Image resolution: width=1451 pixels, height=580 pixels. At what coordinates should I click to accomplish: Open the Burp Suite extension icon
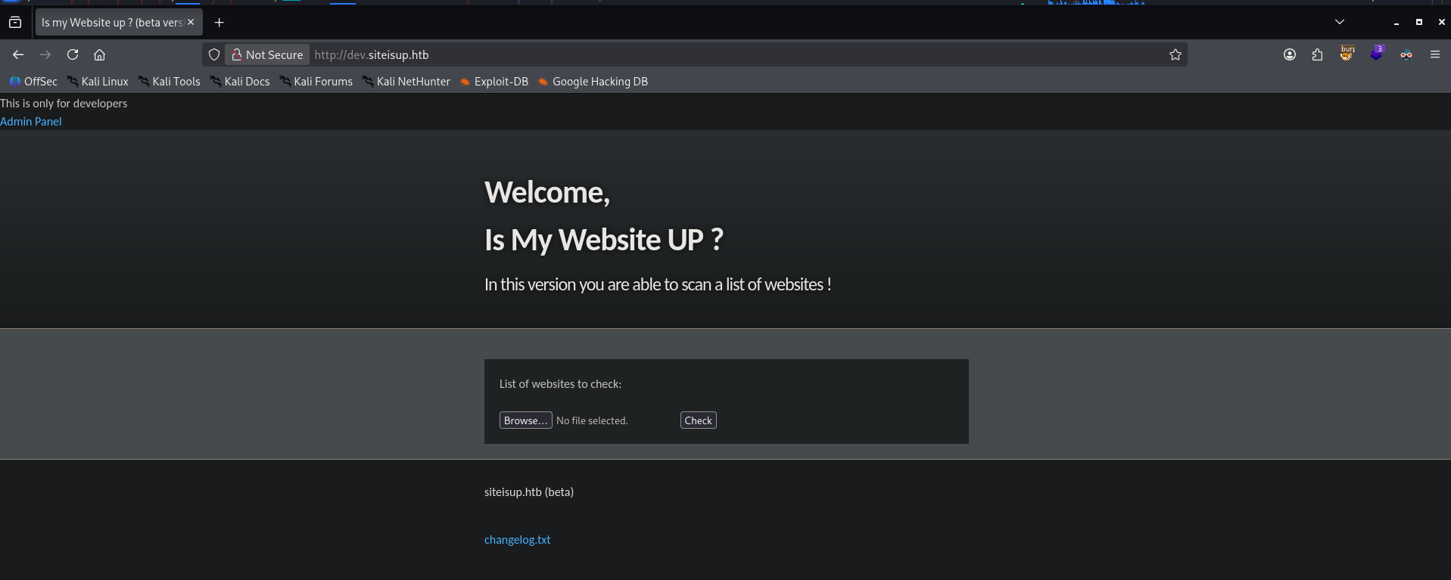click(1347, 54)
